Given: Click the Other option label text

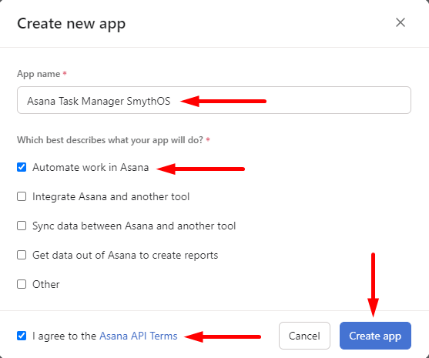Looking at the screenshot, I should tap(46, 284).
